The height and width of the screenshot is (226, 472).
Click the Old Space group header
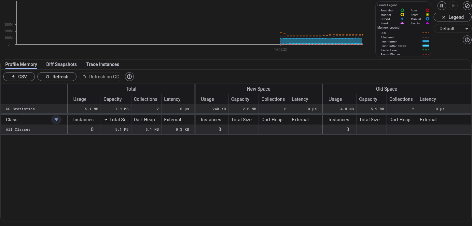click(386, 89)
